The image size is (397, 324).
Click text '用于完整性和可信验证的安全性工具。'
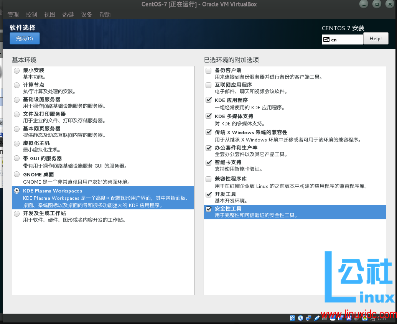coord(256,215)
